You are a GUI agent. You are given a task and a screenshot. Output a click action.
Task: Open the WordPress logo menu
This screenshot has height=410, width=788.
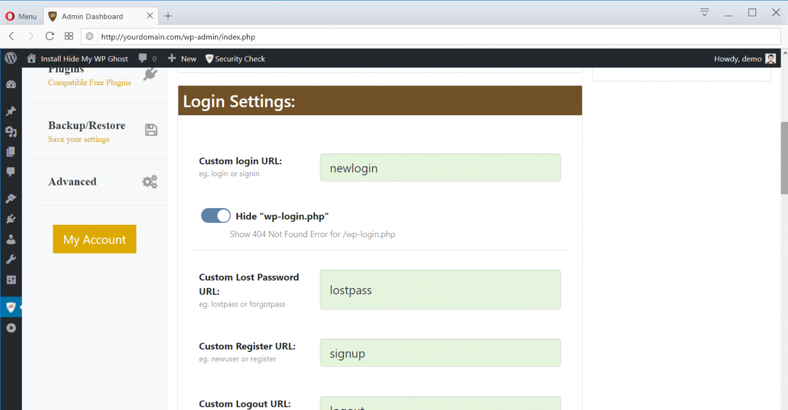point(11,58)
